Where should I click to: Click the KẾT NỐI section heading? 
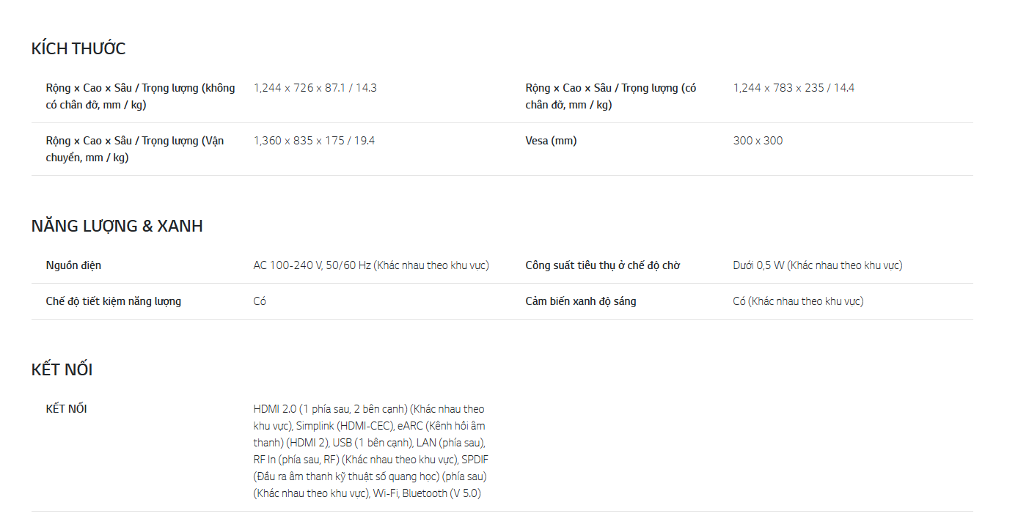62,369
